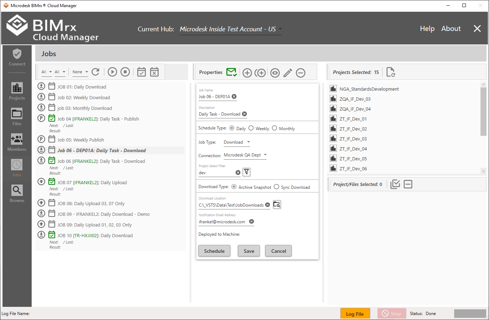The height and width of the screenshot is (320, 489).
Task: Select ZT_IF_Dev_03 in the projects list
Action: coord(353,139)
